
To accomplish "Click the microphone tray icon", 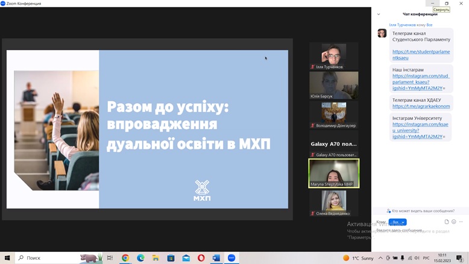I will click(403, 258).
